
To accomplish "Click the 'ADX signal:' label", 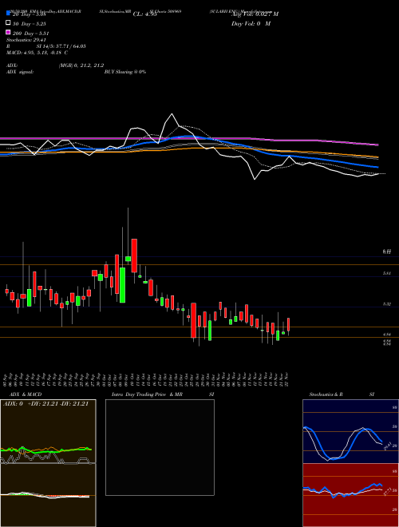I will (x=19, y=72).
